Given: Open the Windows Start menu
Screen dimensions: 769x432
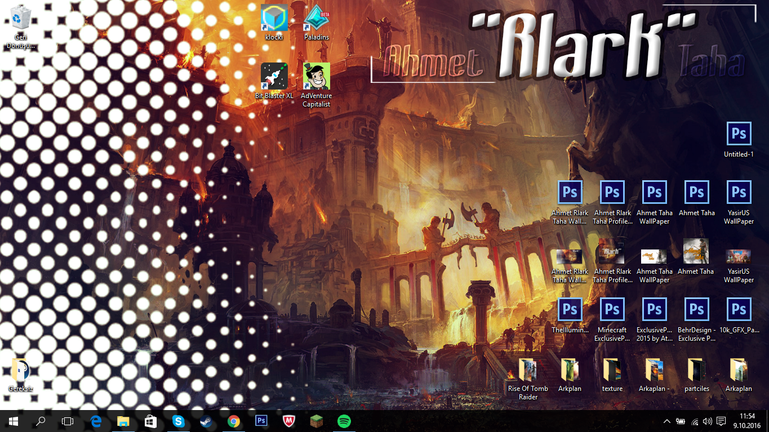Looking at the screenshot, I should (14, 421).
